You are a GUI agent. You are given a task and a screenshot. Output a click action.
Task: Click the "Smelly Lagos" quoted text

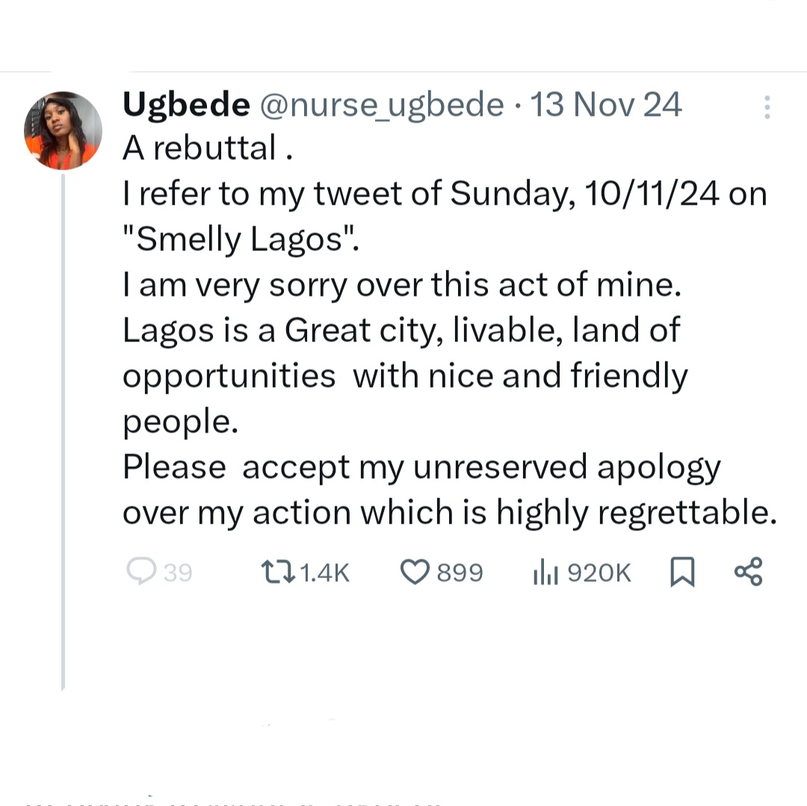tap(241, 240)
